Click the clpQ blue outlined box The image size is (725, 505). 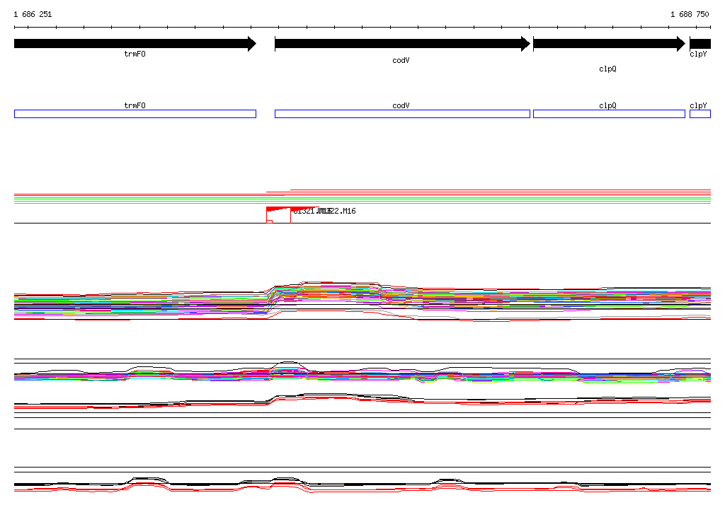point(609,114)
